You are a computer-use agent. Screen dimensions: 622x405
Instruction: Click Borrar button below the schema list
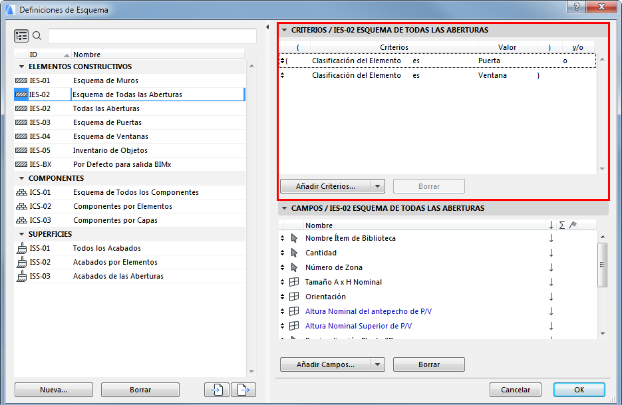click(140, 390)
